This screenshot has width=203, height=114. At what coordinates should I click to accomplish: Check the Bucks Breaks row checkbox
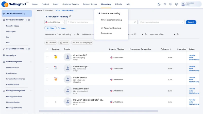click(47, 80)
